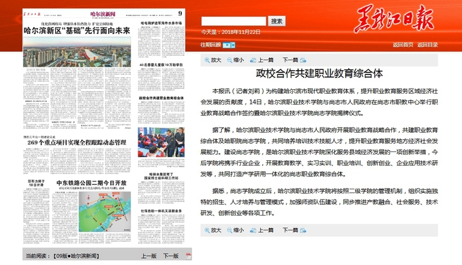Click the next article icon in top toolbar
Viewport: 462px width, 265px height.
tap(303, 60)
